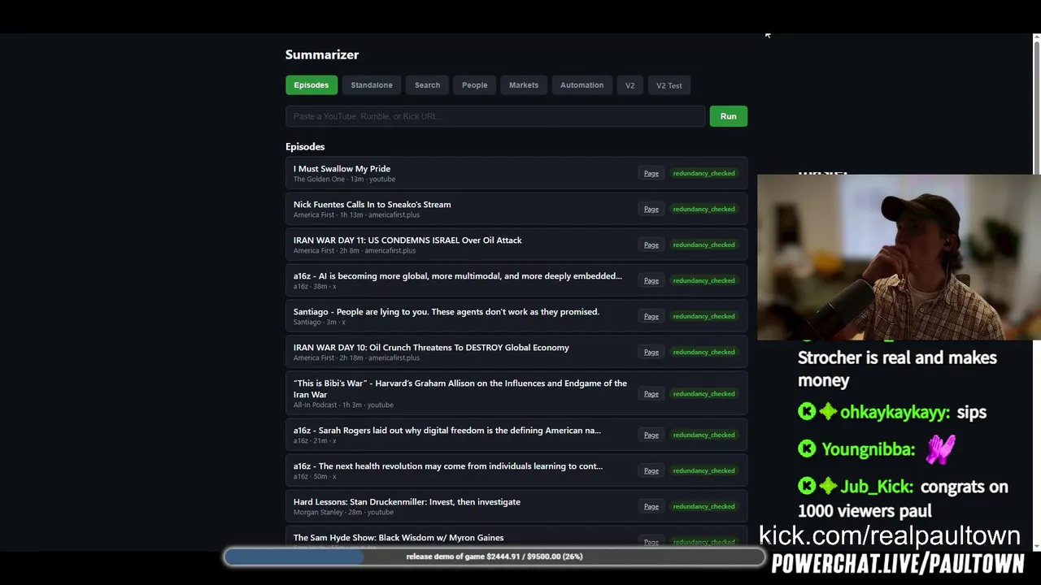The height and width of the screenshot is (585, 1041).
Task: Open Page for IRAN WAR DAY 11 episode
Action: [651, 245]
